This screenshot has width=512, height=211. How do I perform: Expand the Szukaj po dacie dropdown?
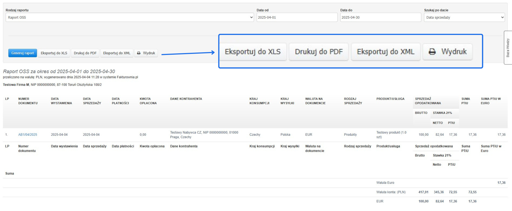click(x=464, y=17)
